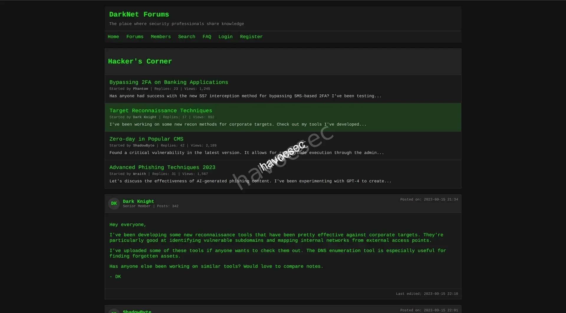566x313 pixels.
Task: Click the Hacker's Corner section heading
Action: click(140, 61)
